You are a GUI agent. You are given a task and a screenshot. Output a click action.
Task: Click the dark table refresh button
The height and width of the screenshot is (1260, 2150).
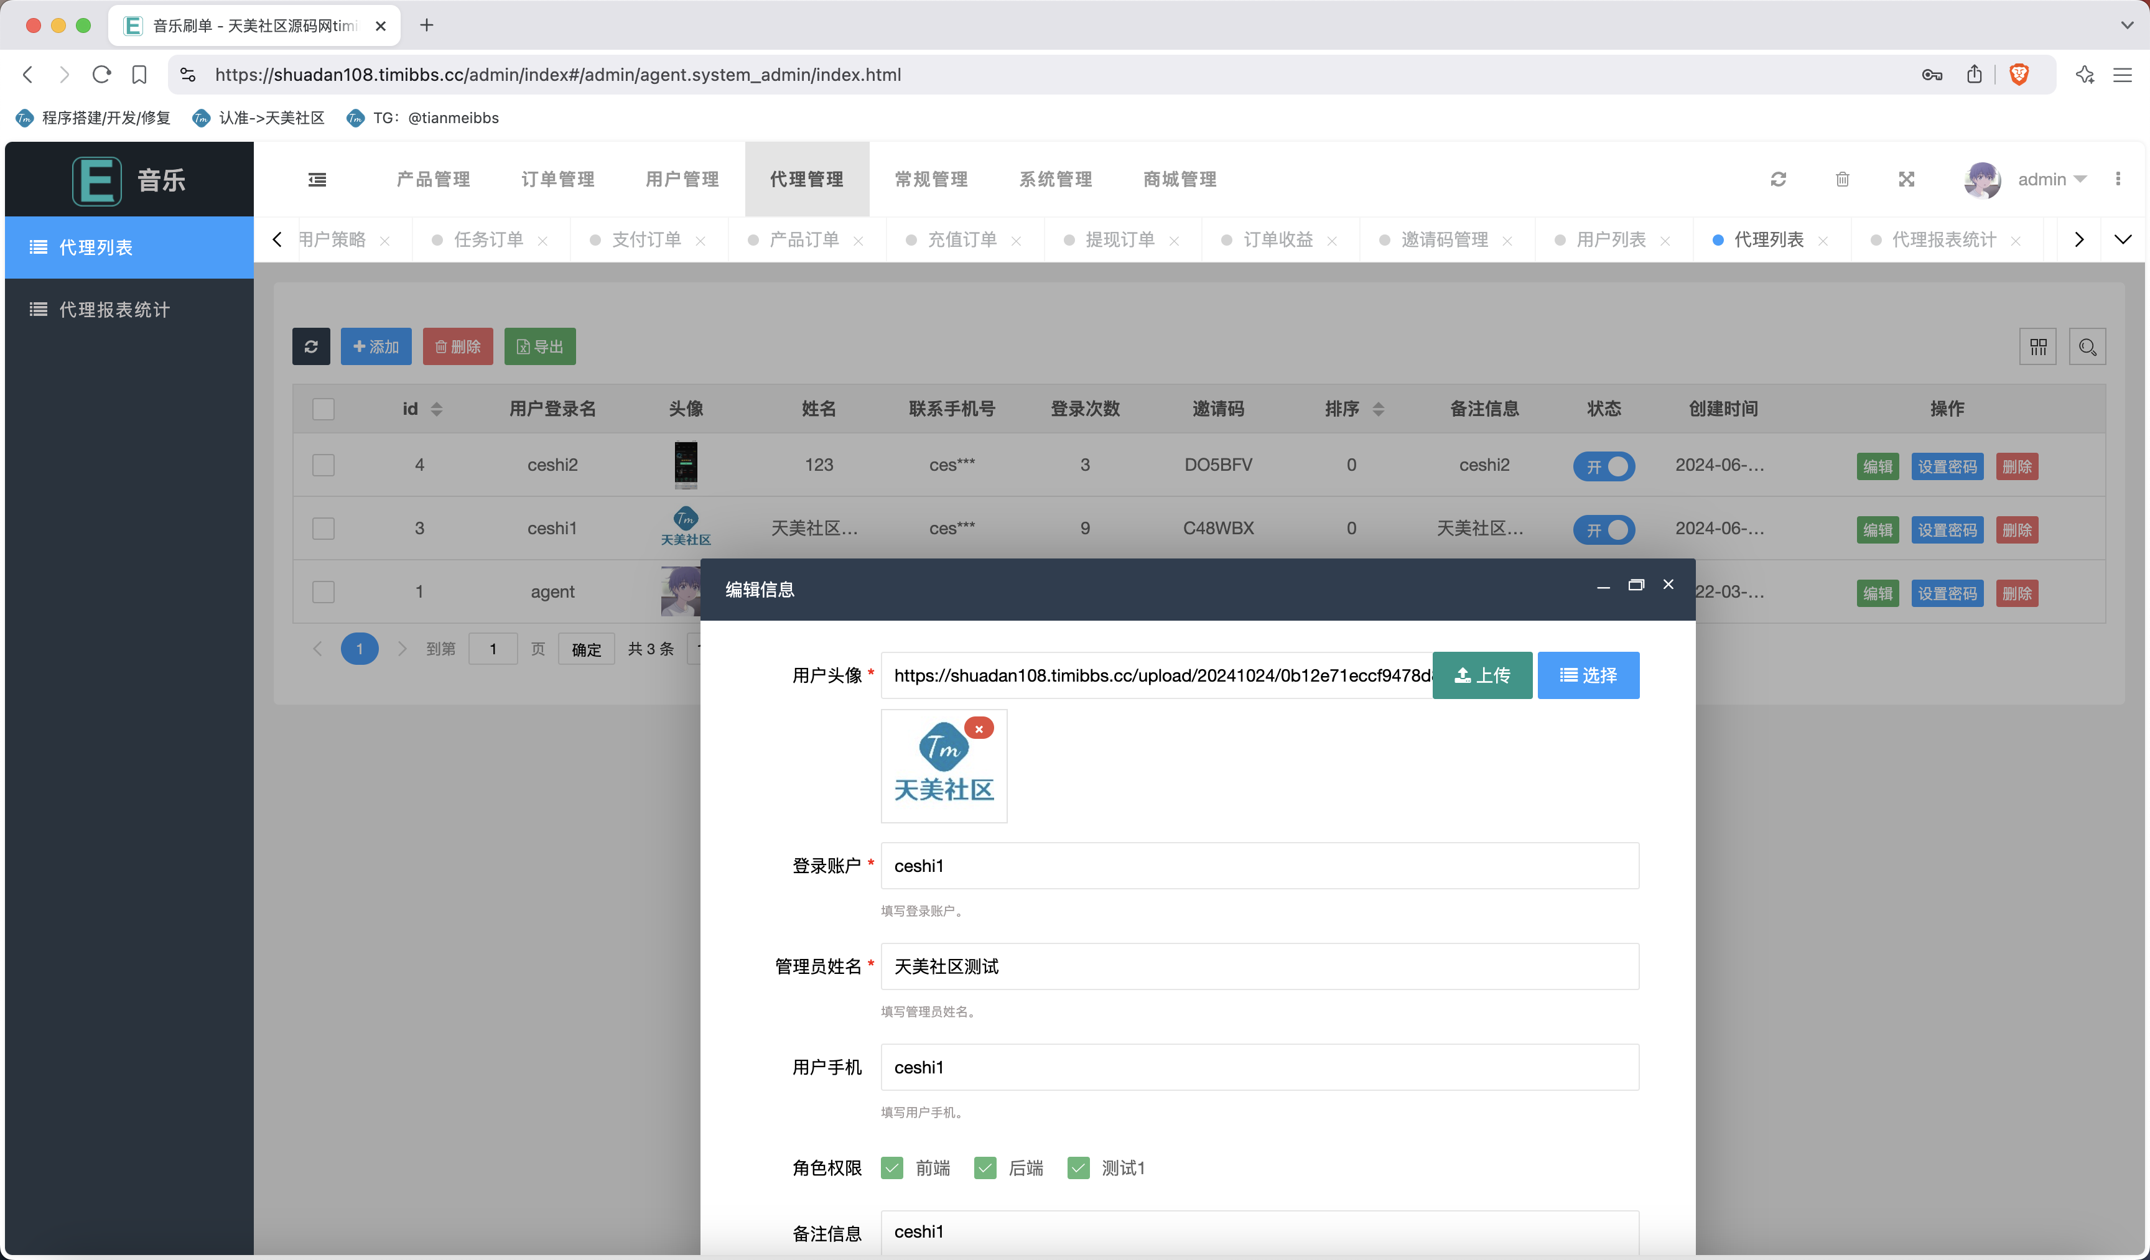pos(310,346)
